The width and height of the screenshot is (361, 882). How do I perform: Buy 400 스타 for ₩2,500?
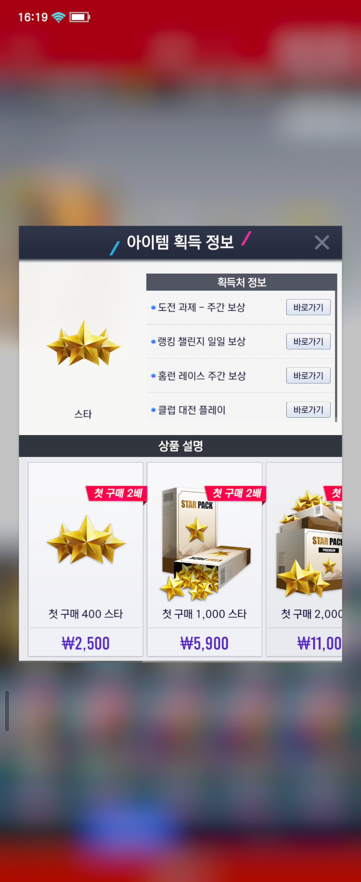(86, 643)
